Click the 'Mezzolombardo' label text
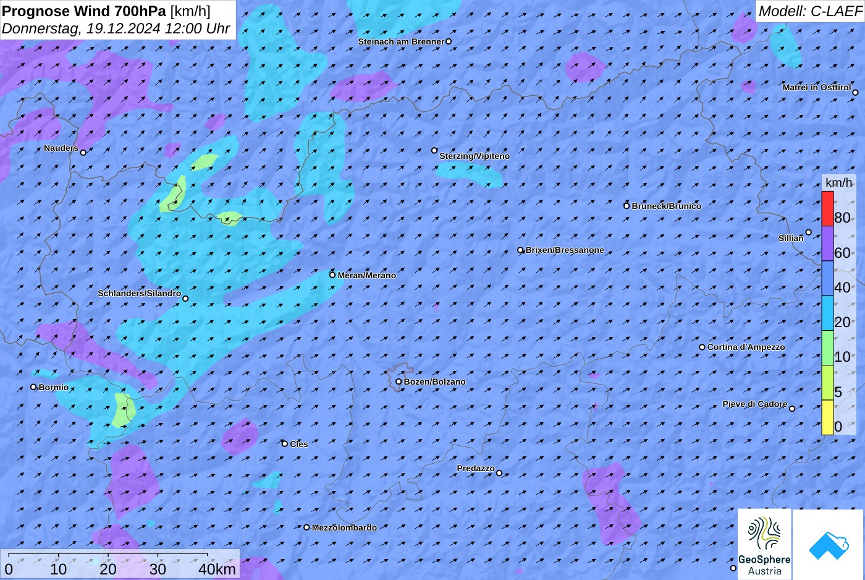The height and width of the screenshot is (580, 865). [x=344, y=527]
